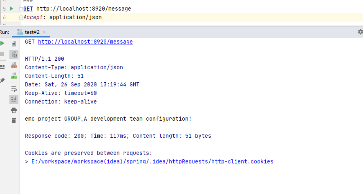
Task: Open the http-client.cookies file link
Action: coord(152,162)
